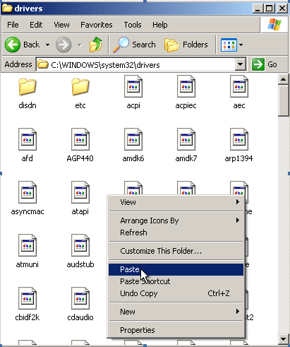This screenshot has width=290, height=347.
Task: Select the acpiec driver file
Action: point(186,93)
